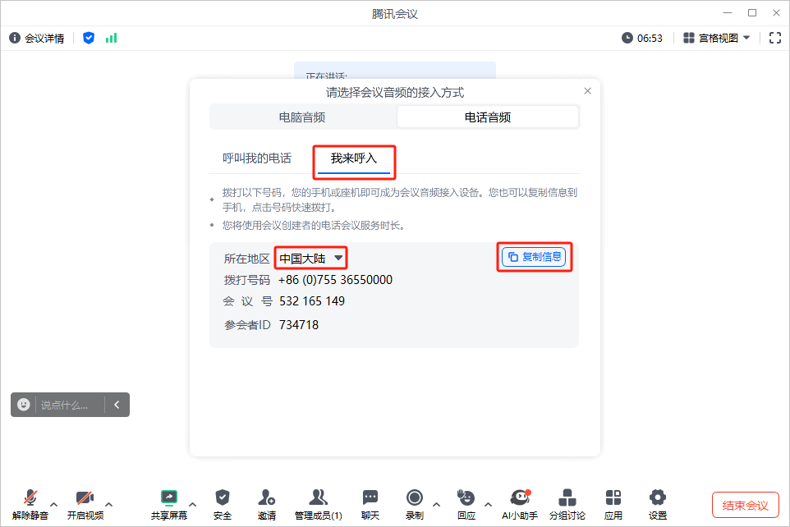790x527 pixels.
Task: Open 设置 settings
Action: pos(658,504)
